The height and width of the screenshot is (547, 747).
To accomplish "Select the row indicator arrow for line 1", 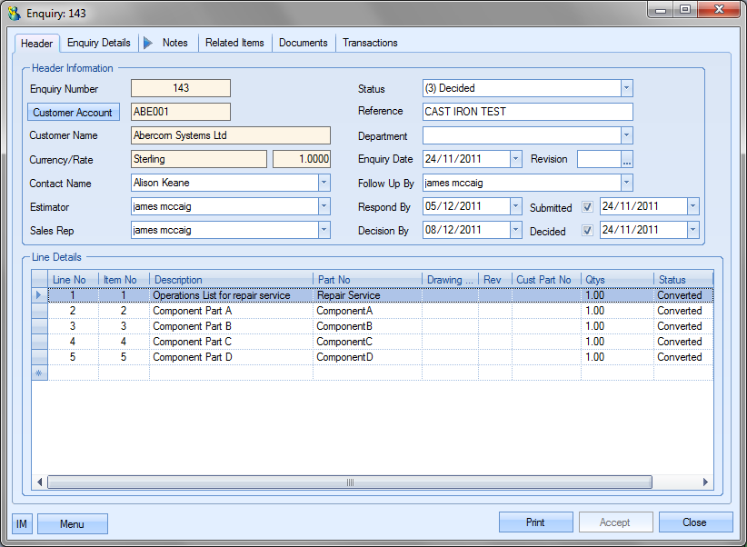I will (39, 295).
